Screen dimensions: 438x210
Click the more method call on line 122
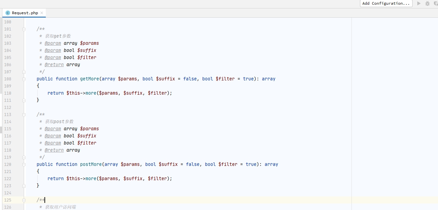coord(91,178)
